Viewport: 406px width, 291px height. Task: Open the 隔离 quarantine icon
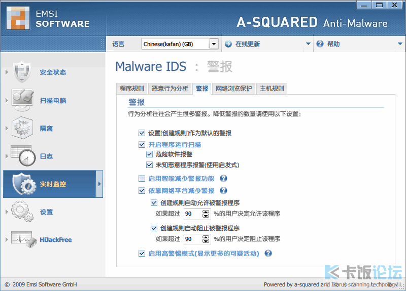click(x=22, y=128)
